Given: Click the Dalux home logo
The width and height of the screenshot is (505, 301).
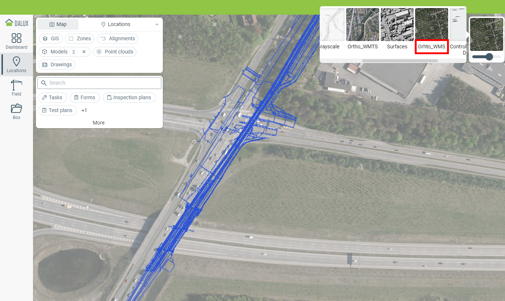Looking at the screenshot, I should (x=17, y=23).
